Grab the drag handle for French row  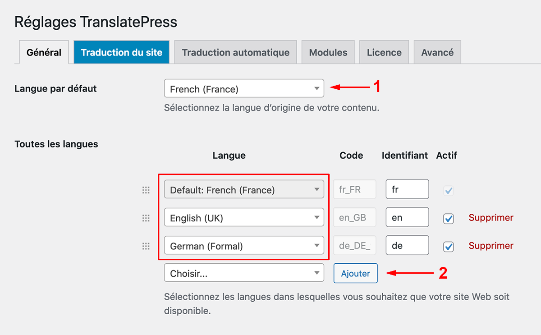point(146,190)
